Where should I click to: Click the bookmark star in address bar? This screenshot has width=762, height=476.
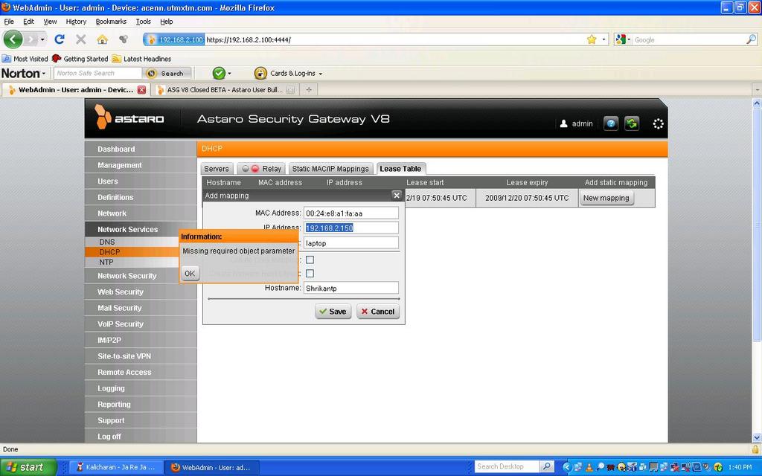pyautogui.click(x=592, y=39)
